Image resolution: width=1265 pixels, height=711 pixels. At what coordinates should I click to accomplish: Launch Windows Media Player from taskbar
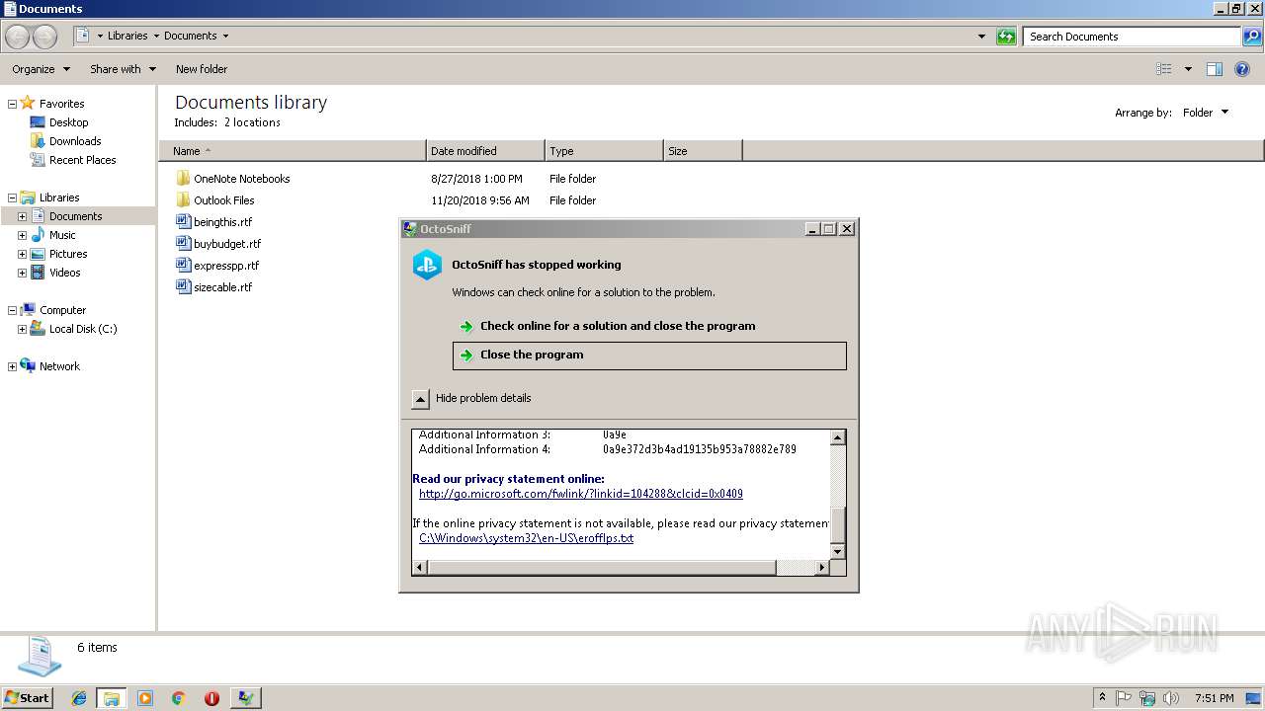[145, 698]
